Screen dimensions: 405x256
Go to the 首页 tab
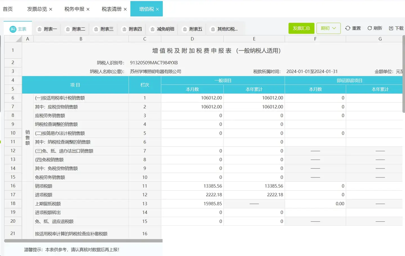click(8, 9)
